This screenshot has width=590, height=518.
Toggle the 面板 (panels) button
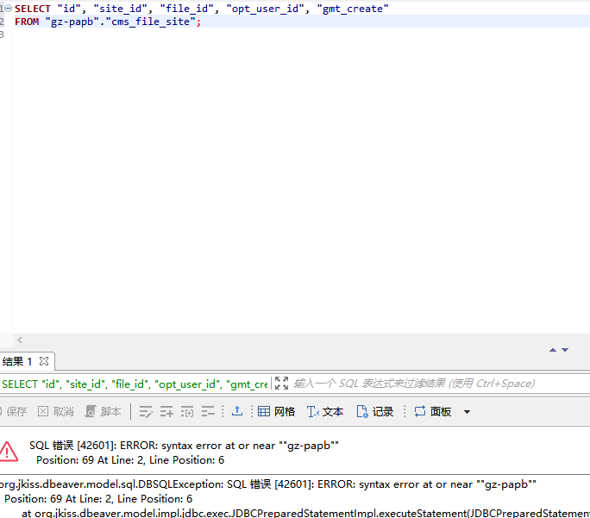(433, 412)
